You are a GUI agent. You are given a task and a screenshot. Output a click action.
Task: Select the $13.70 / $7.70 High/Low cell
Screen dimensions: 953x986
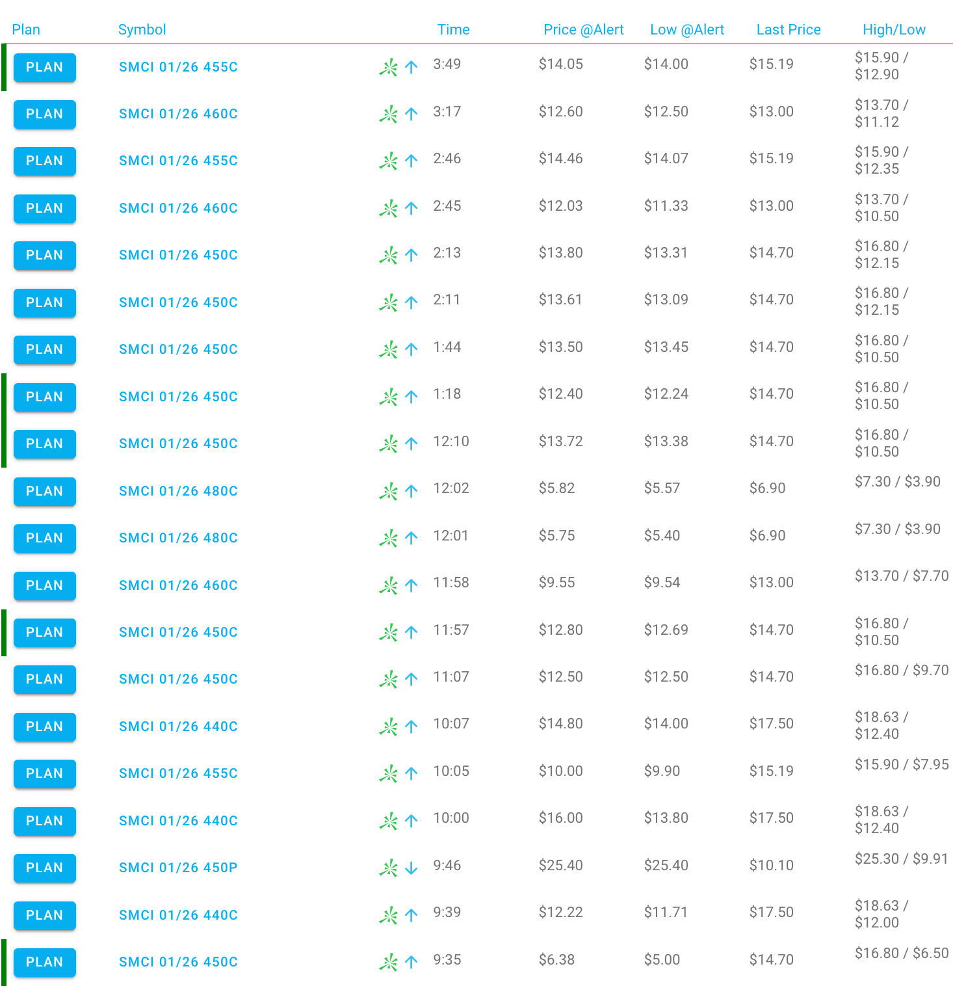coord(902,576)
